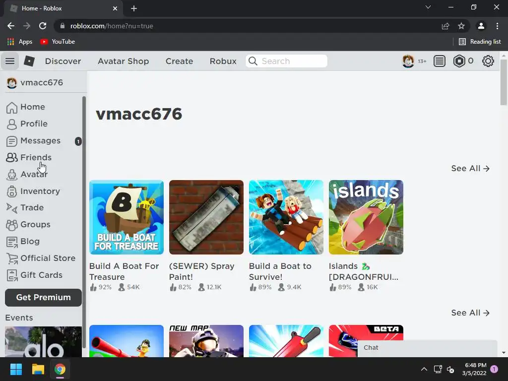Viewport: 508px width, 381px height.
Task: Click the Get Premium button
Action: coord(44,298)
